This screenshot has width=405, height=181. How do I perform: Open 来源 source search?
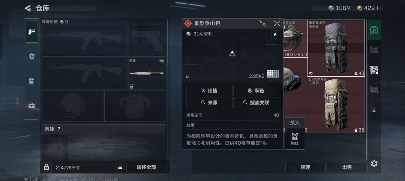[209, 102]
